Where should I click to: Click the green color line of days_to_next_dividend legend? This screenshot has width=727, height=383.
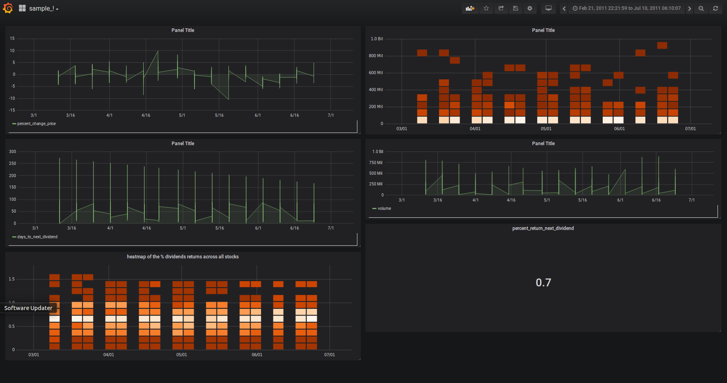[x=14, y=237]
